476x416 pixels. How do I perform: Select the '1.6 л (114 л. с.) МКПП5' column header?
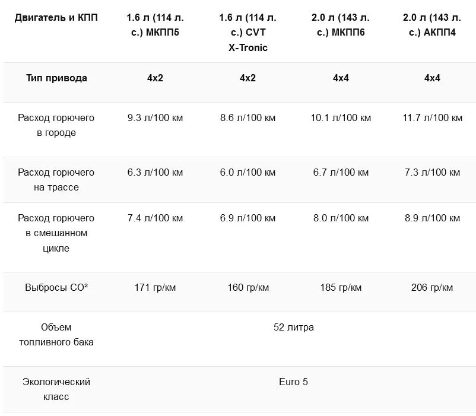(156, 25)
